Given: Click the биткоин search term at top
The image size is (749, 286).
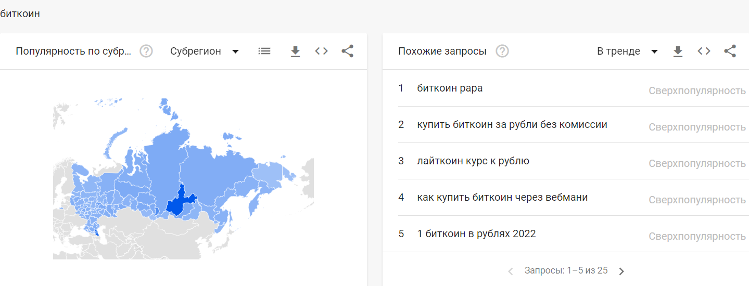Looking at the screenshot, I should (x=21, y=14).
